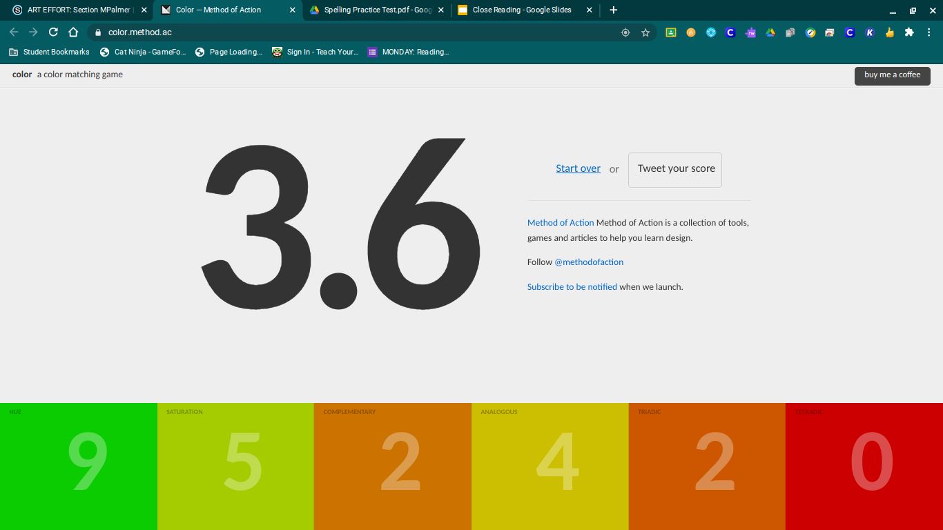
Task: Click the Start over link
Action: [x=578, y=168]
